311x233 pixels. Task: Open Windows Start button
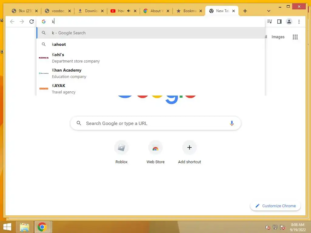[x=7, y=227]
